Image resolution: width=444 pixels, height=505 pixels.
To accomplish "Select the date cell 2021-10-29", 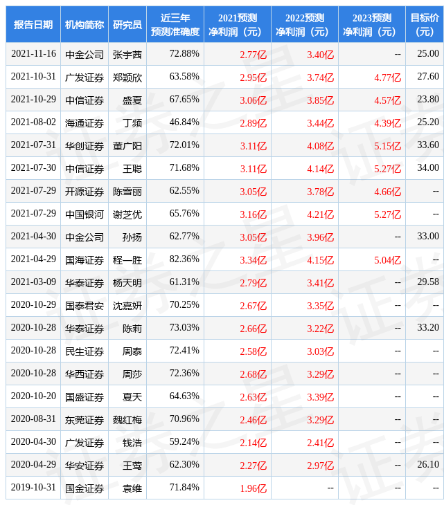I will pos(33,99).
